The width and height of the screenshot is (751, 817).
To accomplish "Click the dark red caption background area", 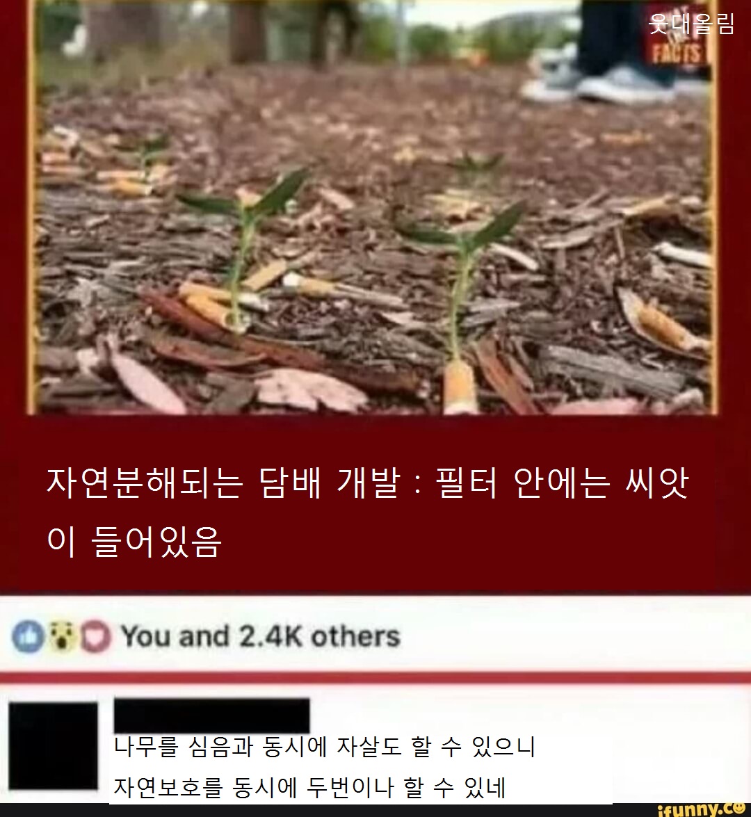I will tap(375, 504).
